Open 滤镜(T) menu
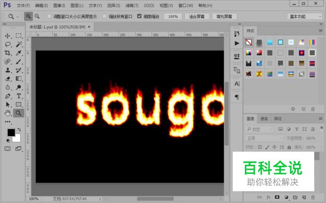326x203 pixels. point(132,6)
